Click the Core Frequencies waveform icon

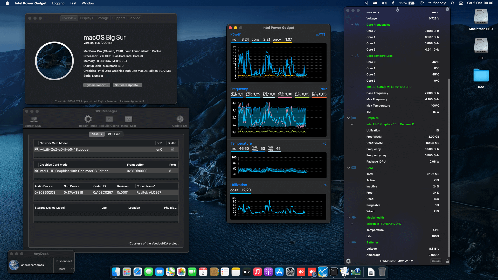(357, 25)
